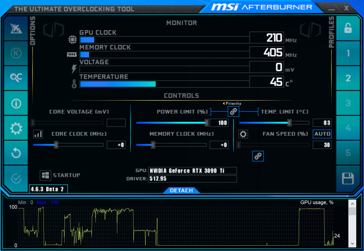The width and height of the screenshot is (364, 251).
Task: Toggle the AUTO fan speed button
Action: [x=322, y=134]
